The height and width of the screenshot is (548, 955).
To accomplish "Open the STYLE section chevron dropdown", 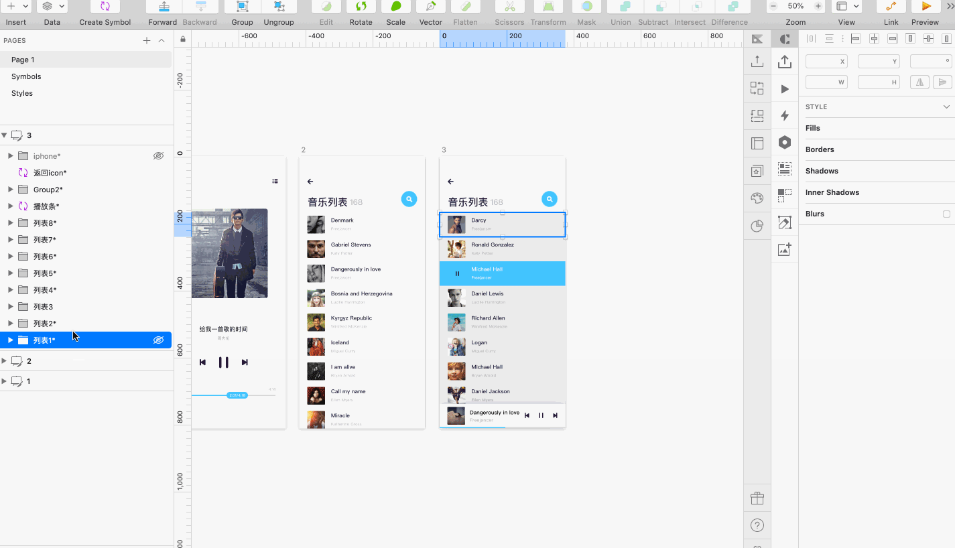I will click(x=946, y=107).
